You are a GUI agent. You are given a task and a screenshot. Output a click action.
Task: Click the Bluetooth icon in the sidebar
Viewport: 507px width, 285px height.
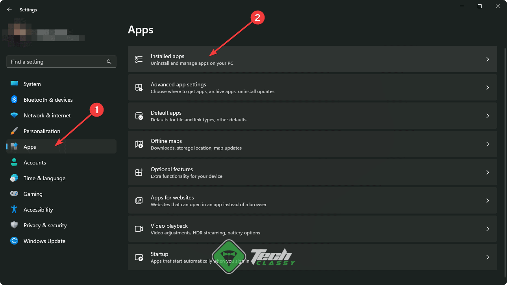point(14,99)
